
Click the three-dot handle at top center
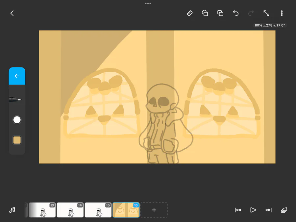pyautogui.click(x=148, y=3)
